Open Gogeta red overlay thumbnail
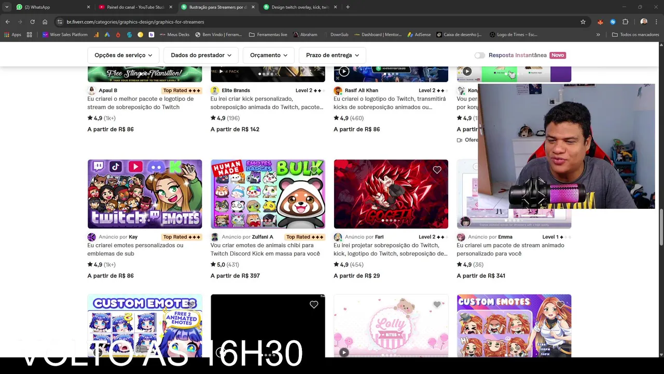 click(x=391, y=194)
